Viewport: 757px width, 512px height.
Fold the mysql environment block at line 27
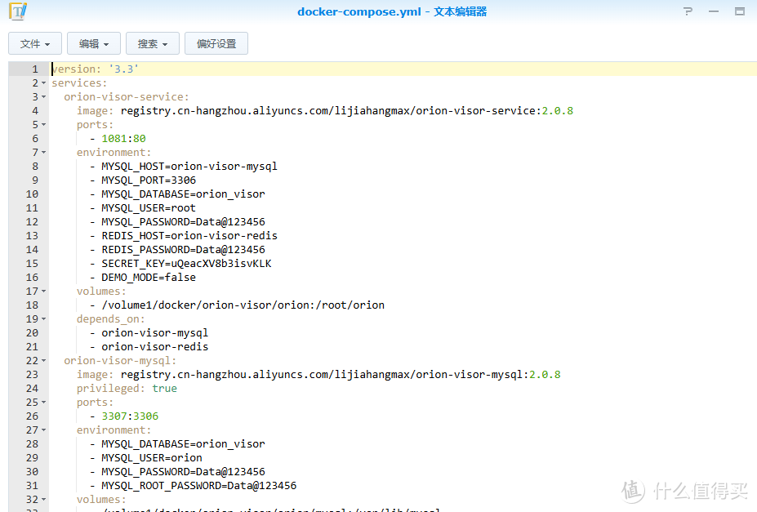coord(44,430)
